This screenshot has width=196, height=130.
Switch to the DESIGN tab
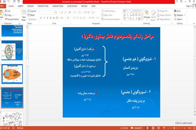pos(30,6)
